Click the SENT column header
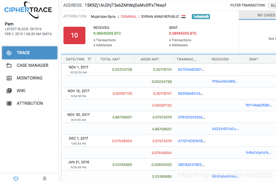The height and width of the screenshot is (182, 276). coord(254,59)
